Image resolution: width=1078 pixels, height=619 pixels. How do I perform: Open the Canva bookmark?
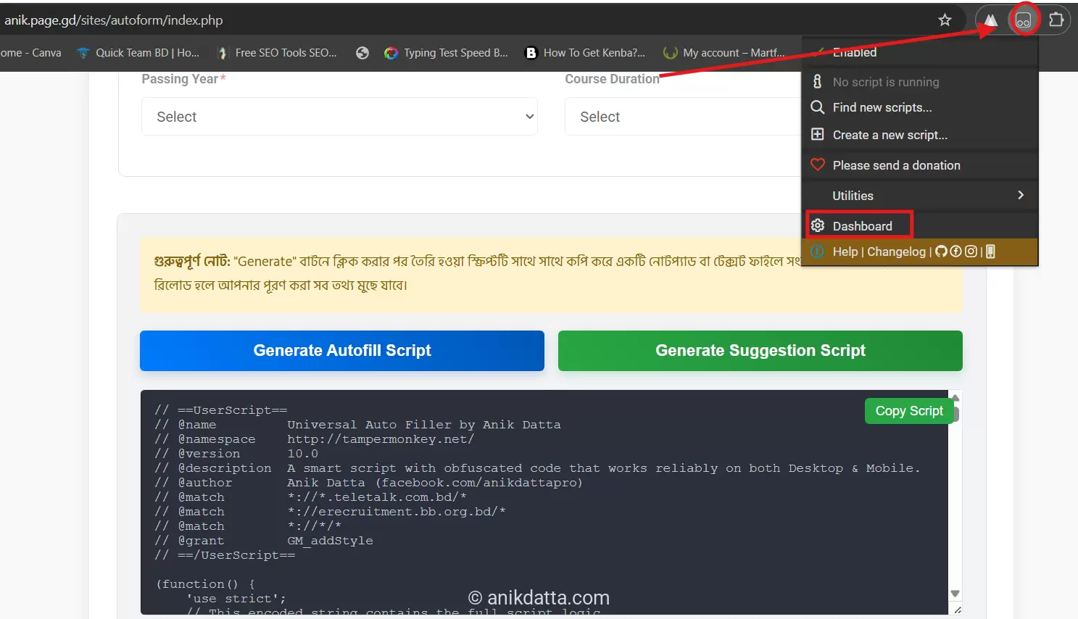point(31,53)
